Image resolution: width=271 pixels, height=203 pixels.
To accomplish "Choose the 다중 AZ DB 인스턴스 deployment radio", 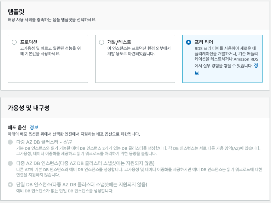I will pos(10,163).
